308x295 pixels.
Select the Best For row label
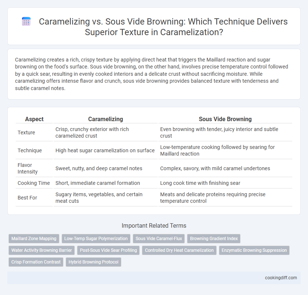[x=27, y=198]
